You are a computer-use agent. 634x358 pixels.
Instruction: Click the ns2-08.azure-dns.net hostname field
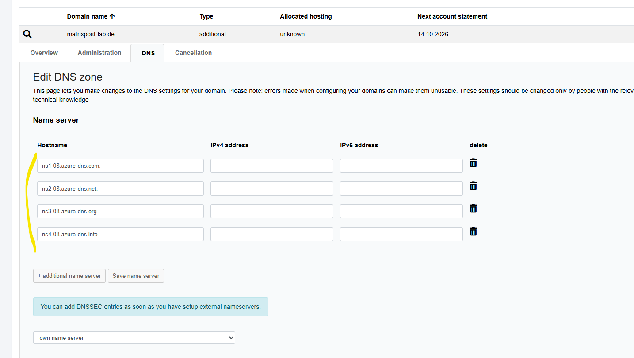(x=120, y=189)
